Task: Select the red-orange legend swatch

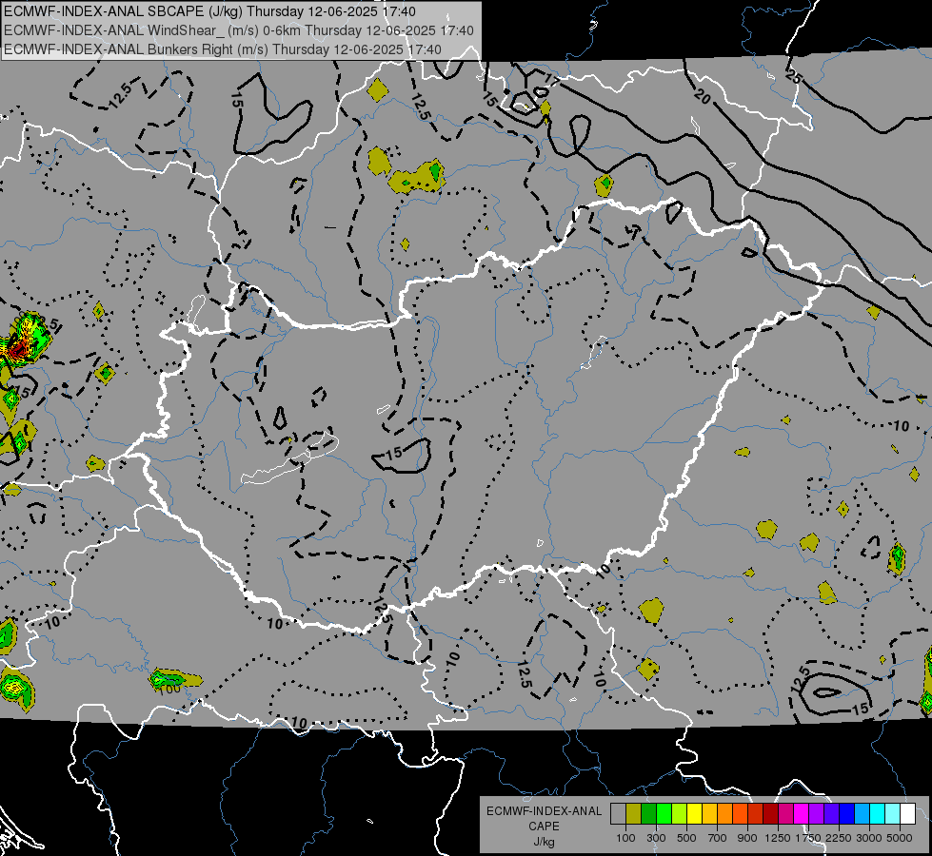Action: (x=740, y=814)
